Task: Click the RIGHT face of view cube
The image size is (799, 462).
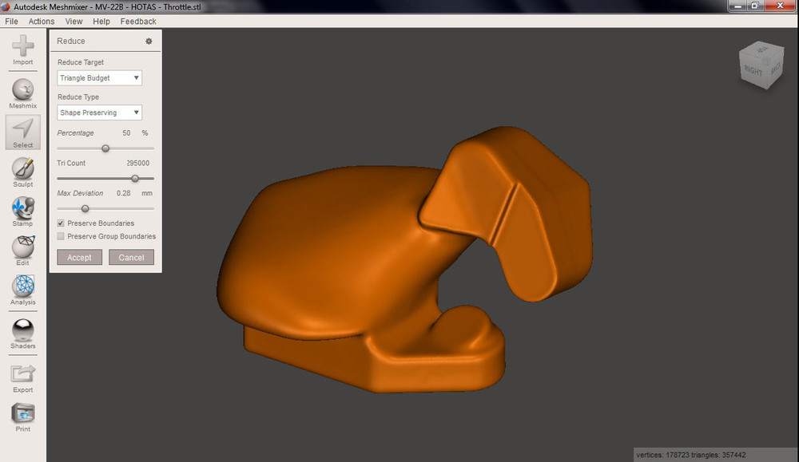Action: [x=753, y=70]
